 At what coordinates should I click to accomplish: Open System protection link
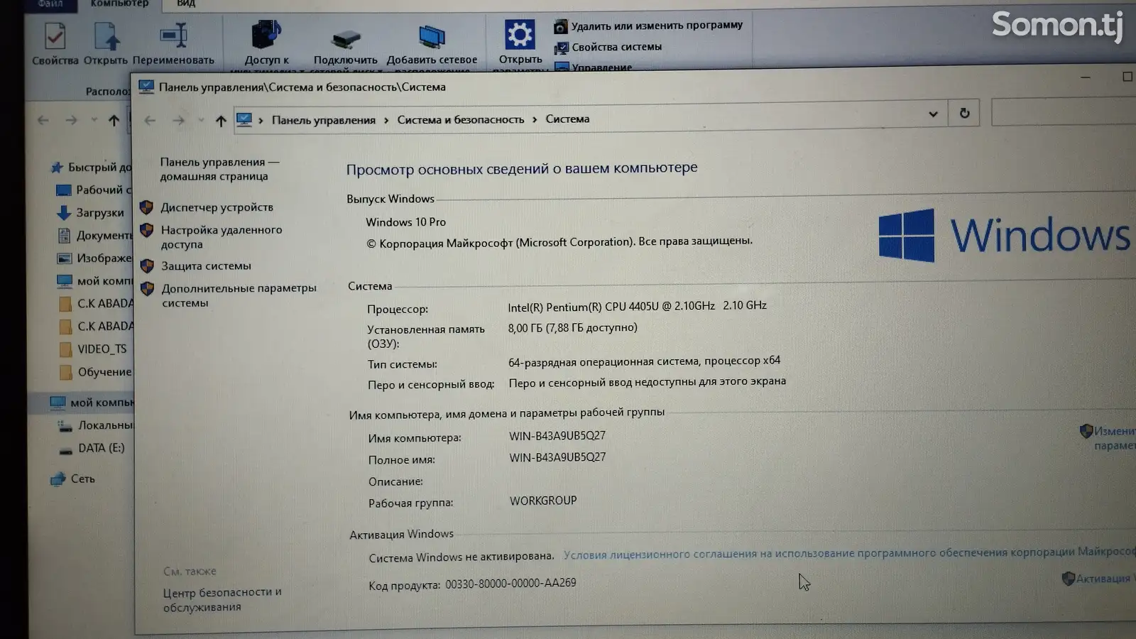pos(206,266)
